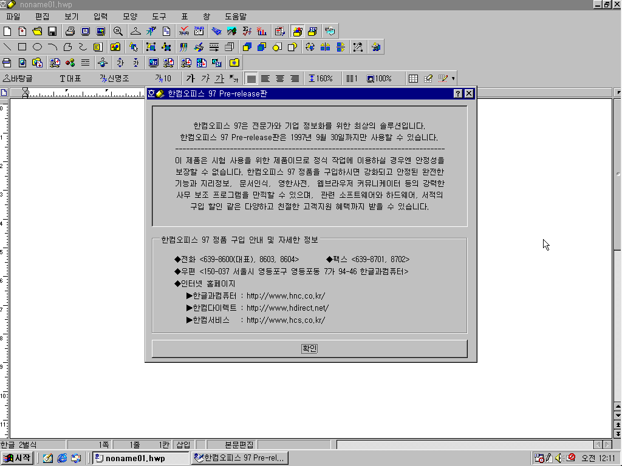The height and width of the screenshot is (466, 622).
Task: Click the http://www.hdirect.net/ text
Action: point(287,308)
